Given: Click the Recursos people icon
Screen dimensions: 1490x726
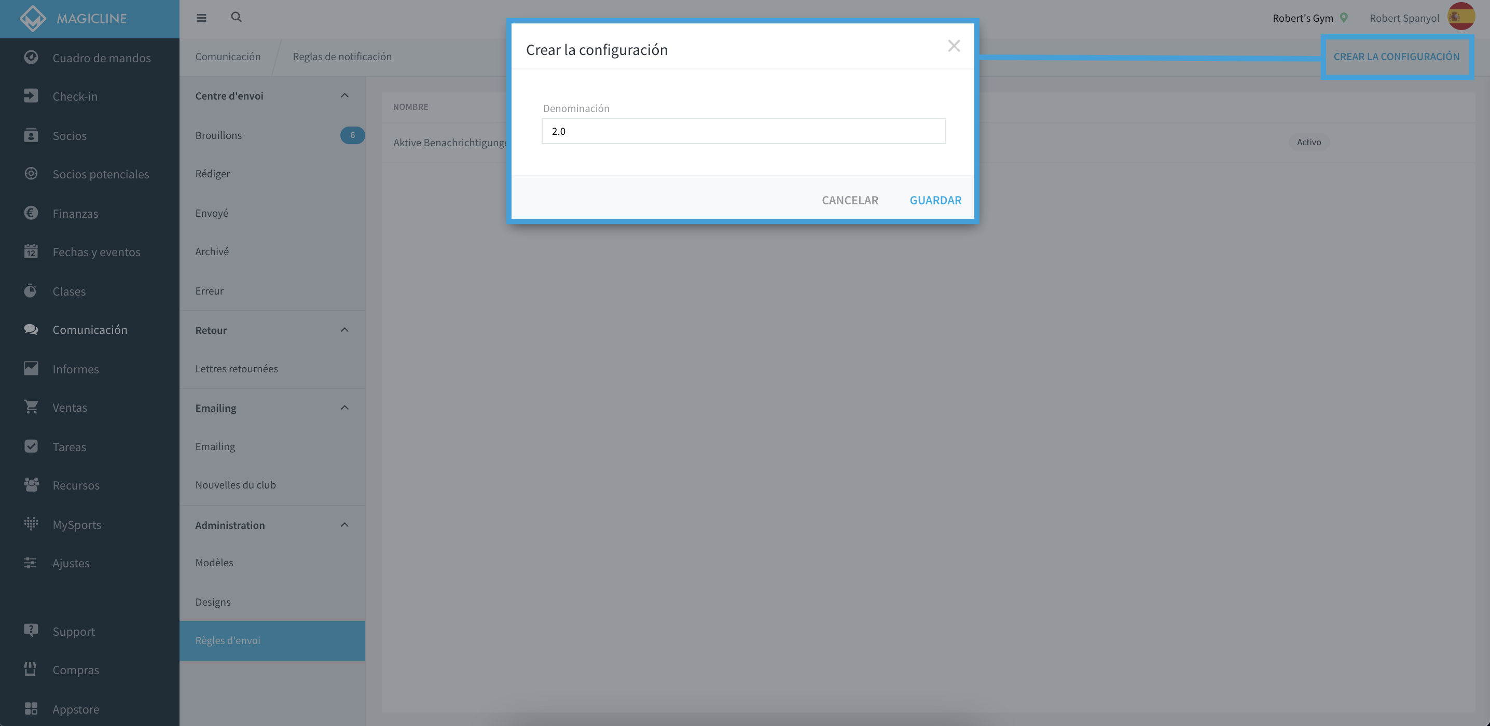Looking at the screenshot, I should pos(31,485).
